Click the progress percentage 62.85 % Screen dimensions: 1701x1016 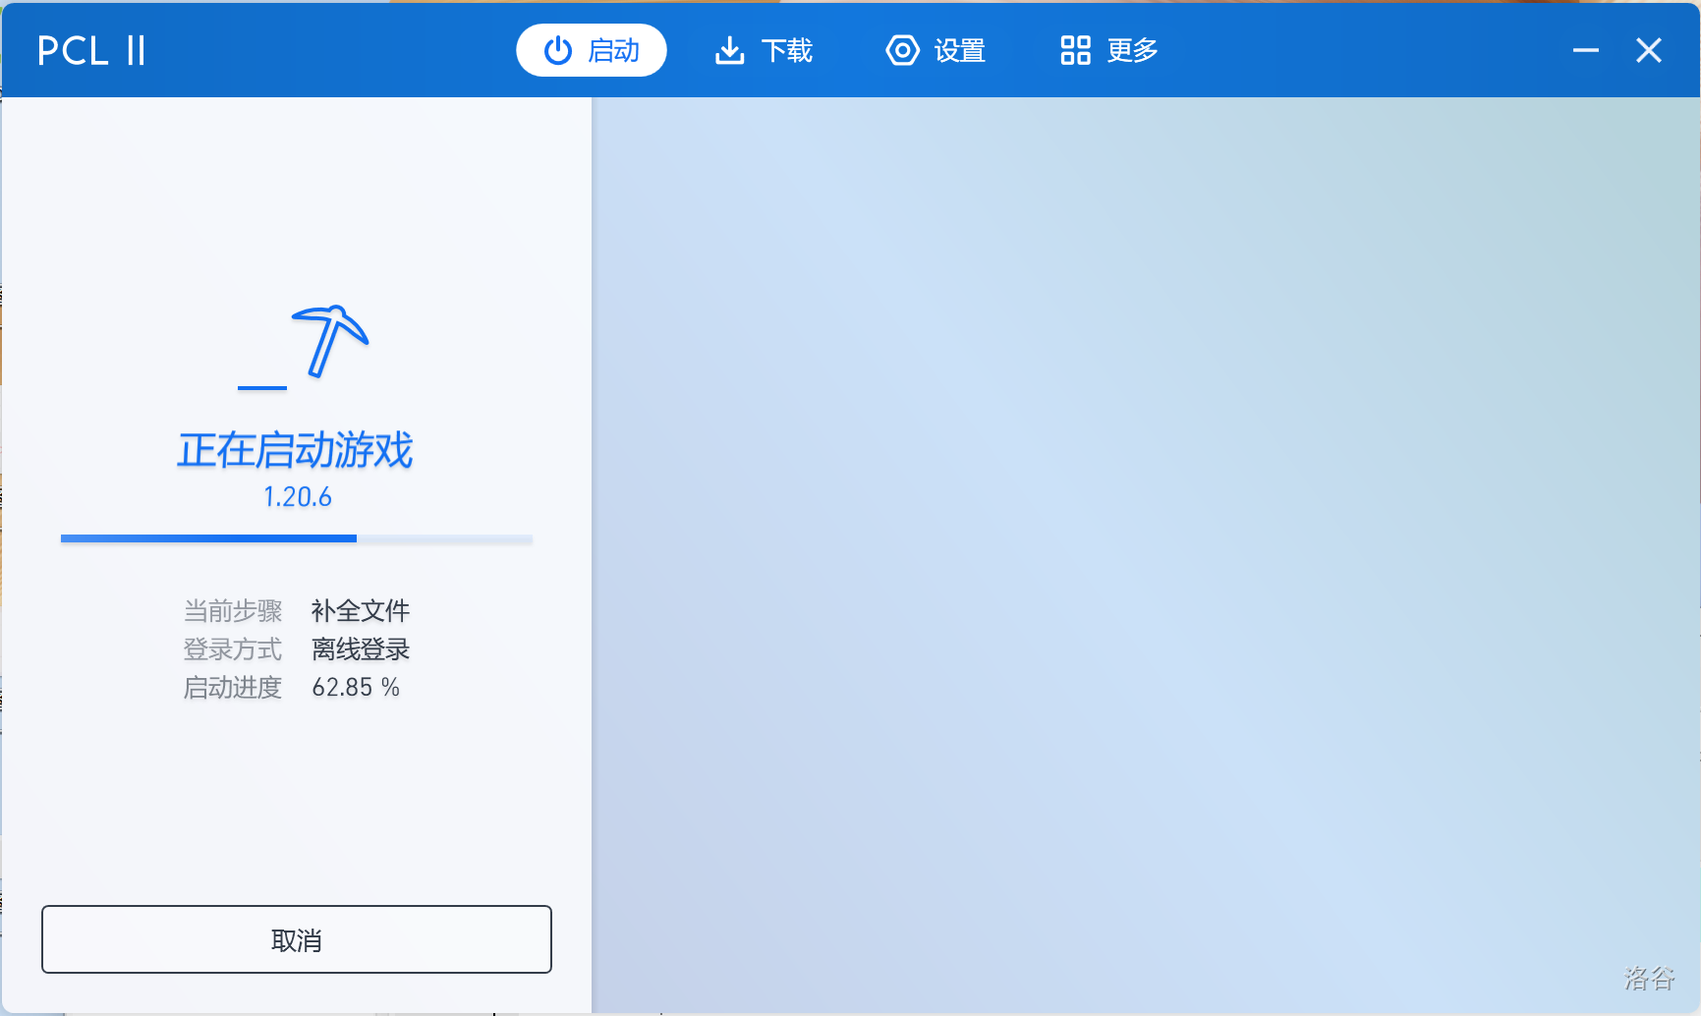pyautogui.click(x=356, y=688)
